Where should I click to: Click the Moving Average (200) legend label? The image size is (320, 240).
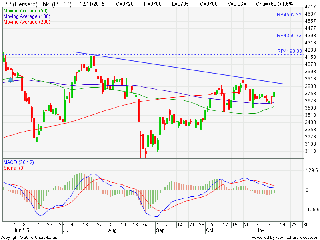click(x=27, y=22)
